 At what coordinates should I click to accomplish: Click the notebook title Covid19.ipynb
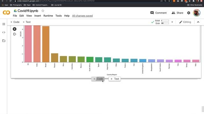28,11
